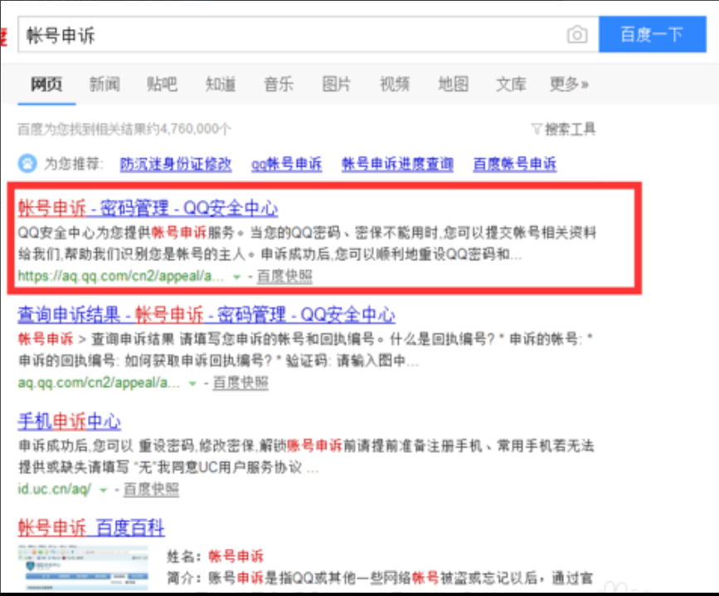This screenshot has width=719, height=596.
Task: Select the 新闻 news tab
Action: (104, 85)
